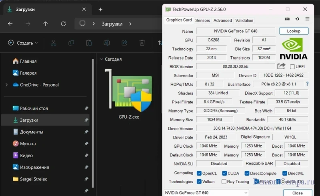Screen dimensions: 320x196
Task: Click the NVIDIA logo
Action: click(x=294, y=49)
